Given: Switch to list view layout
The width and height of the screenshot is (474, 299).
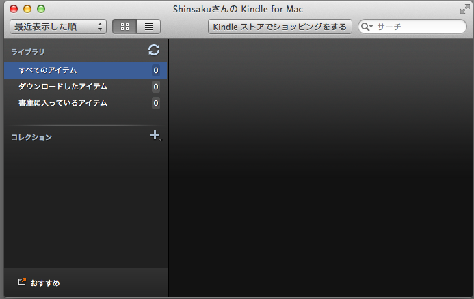Looking at the screenshot, I should 148,27.
